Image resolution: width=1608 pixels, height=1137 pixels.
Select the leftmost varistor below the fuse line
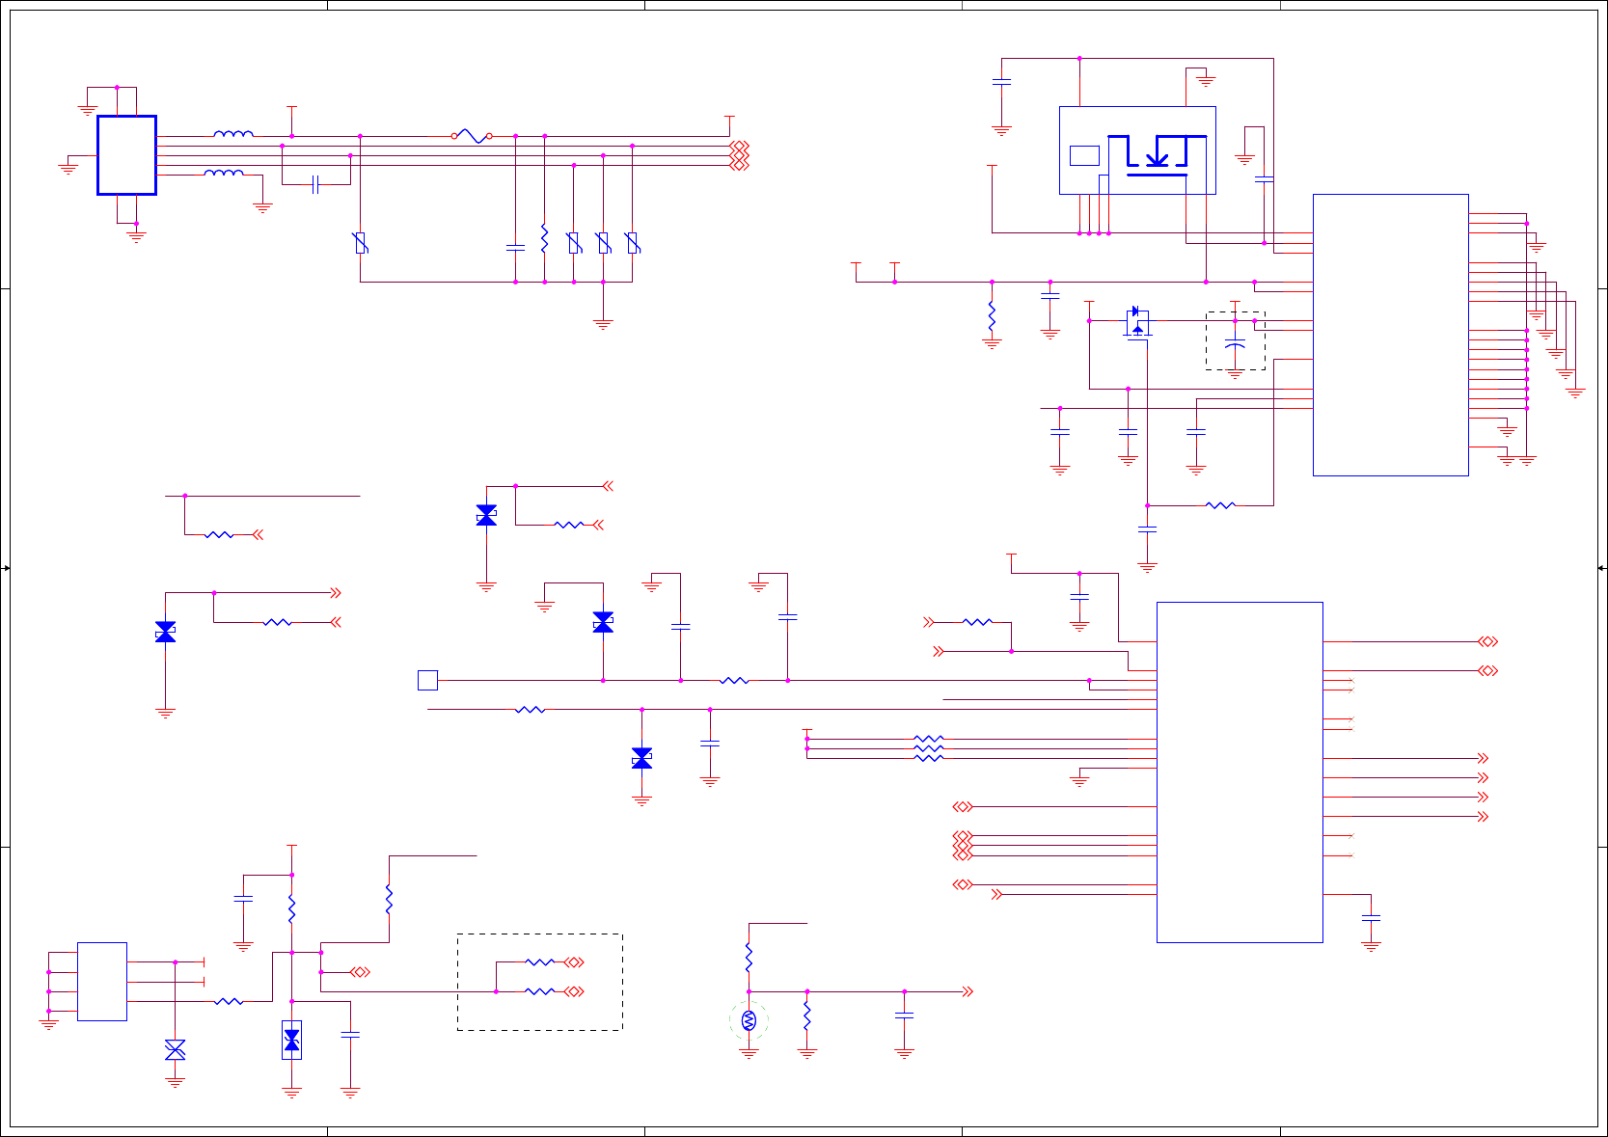point(361,243)
